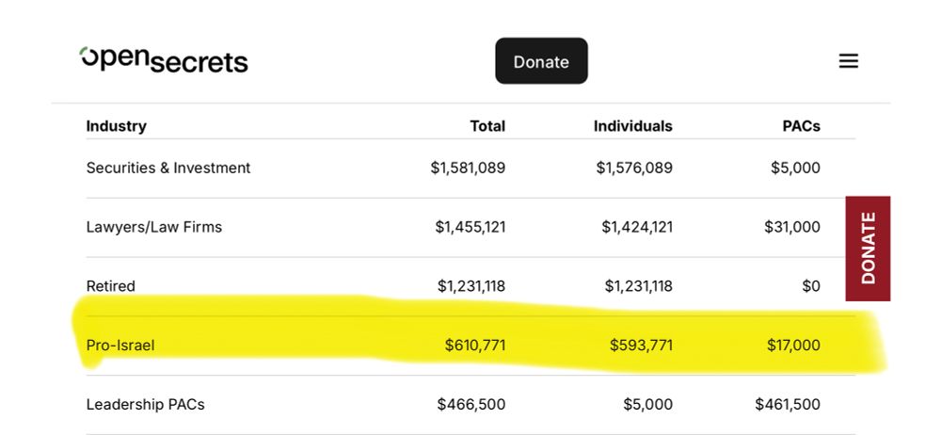Click the $17,000 PACs amount
The image size is (941, 435).
(x=793, y=346)
